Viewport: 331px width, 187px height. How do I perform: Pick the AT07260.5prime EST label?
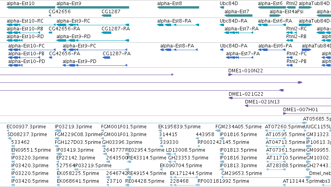[x=285, y=126]
